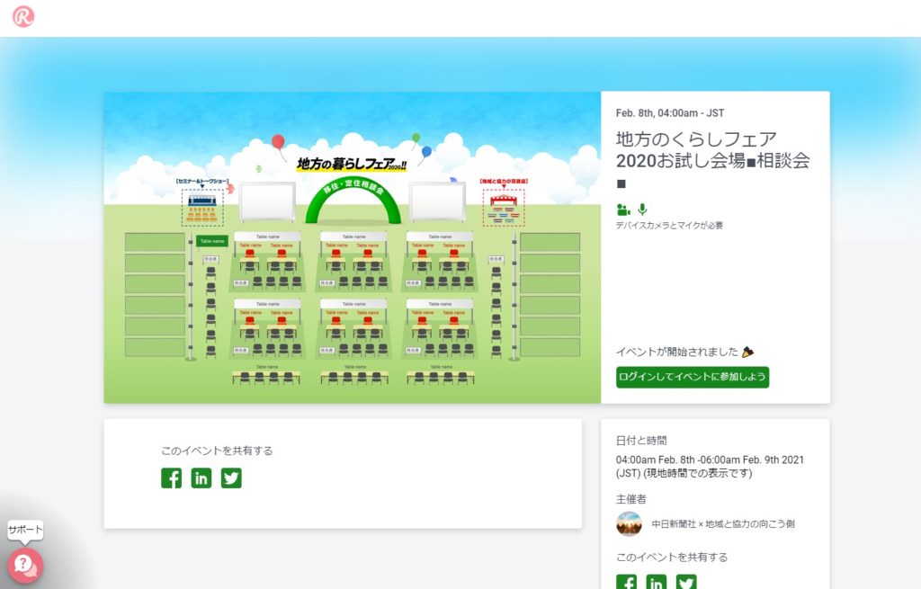Share on Facebook in the date sidebar
921x589 pixels.
pyautogui.click(x=626, y=582)
